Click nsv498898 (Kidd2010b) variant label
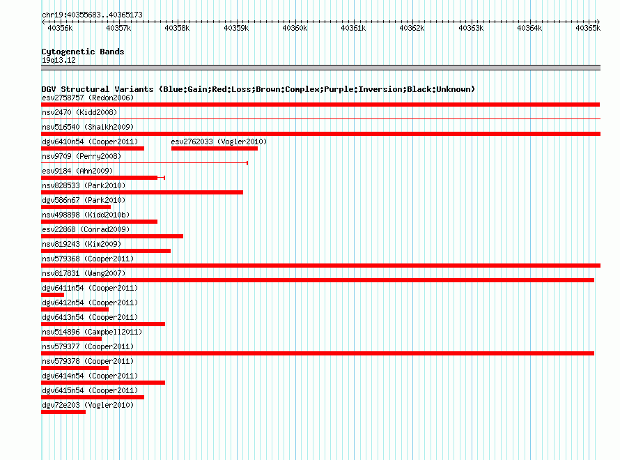 (x=86, y=215)
